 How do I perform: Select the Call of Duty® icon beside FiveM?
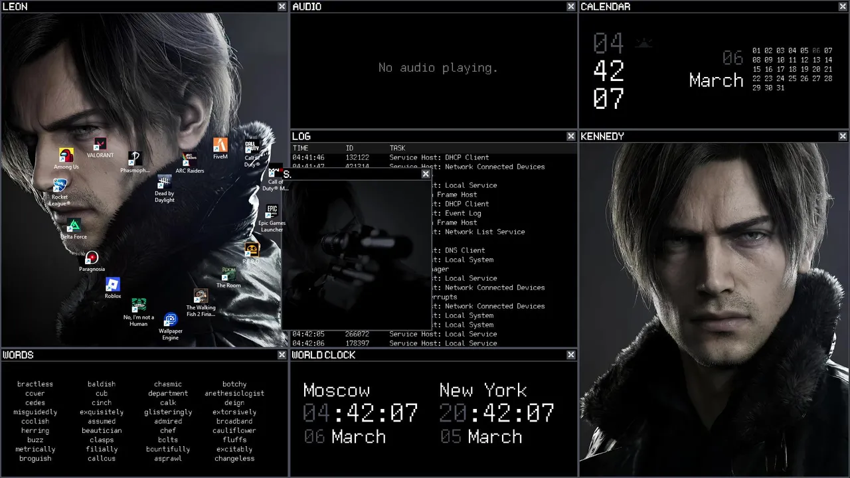[252, 153]
